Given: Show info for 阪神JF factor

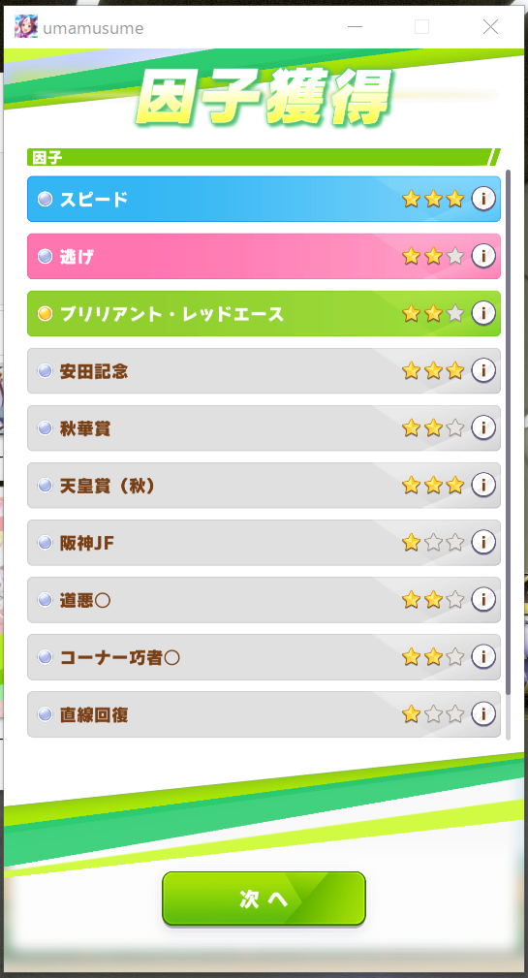Looking at the screenshot, I should click(x=483, y=542).
